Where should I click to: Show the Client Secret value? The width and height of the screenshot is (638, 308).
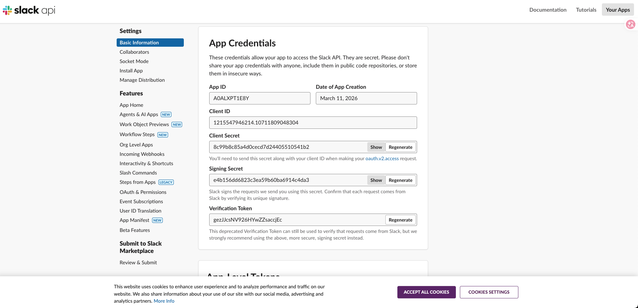[376, 147]
